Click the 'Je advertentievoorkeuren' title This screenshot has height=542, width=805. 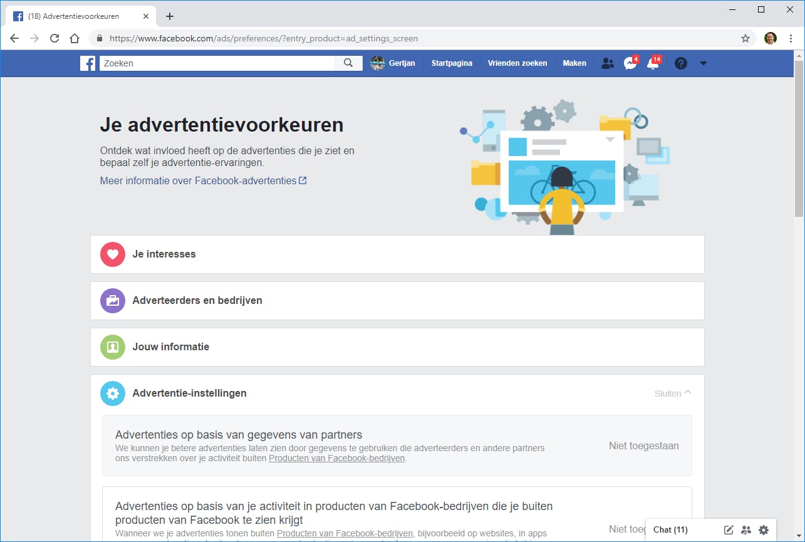coord(222,125)
